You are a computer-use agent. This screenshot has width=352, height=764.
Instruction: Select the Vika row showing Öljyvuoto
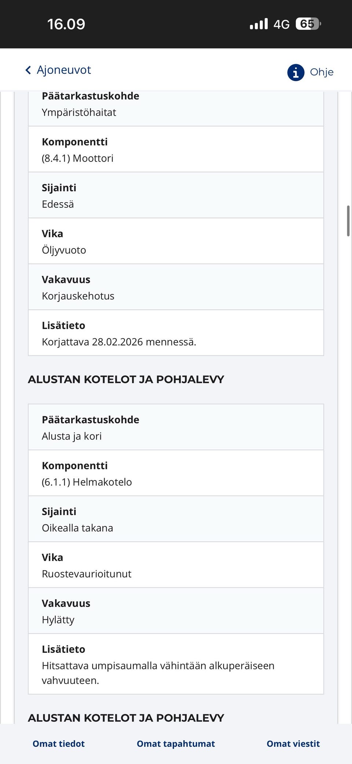click(175, 241)
